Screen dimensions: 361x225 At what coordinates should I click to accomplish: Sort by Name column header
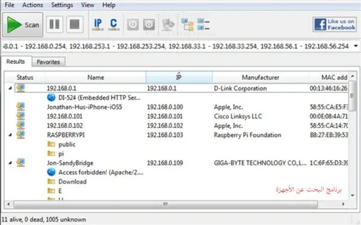tap(96, 78)
